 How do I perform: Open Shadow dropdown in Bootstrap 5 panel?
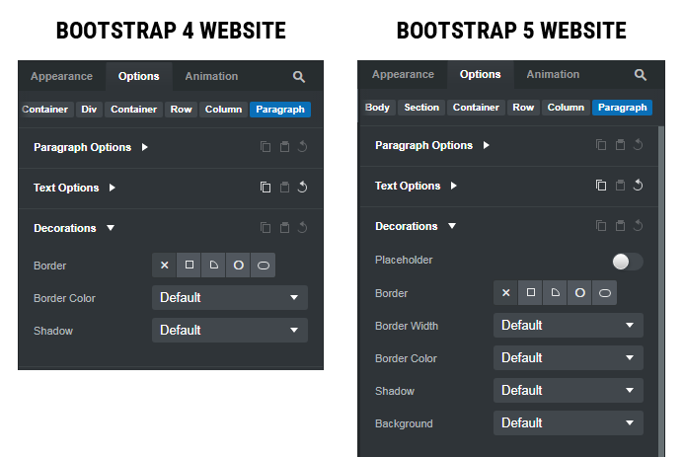(x=569, y=390)
